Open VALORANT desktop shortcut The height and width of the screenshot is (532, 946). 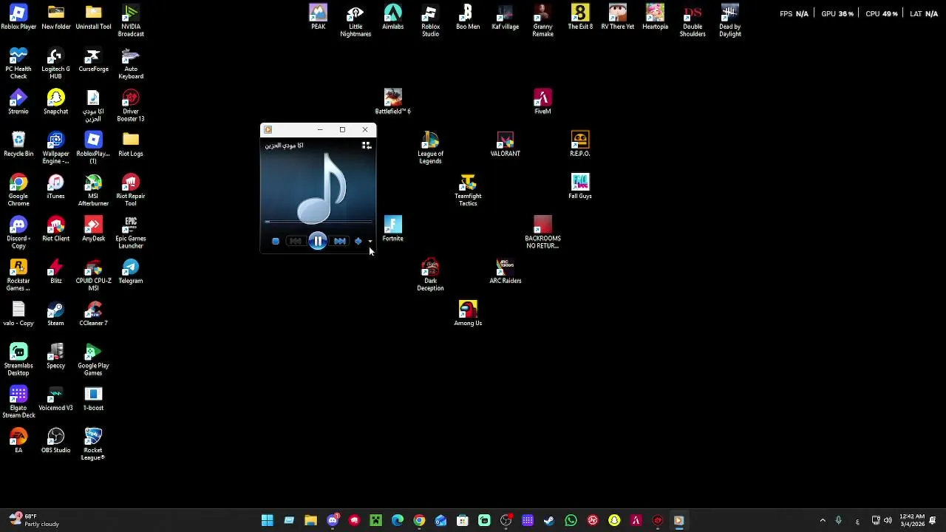pyautogui.click(x=506, y=145)
